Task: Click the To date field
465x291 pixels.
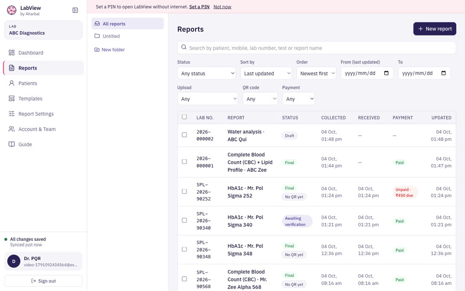Action: [x=424, y=73]
